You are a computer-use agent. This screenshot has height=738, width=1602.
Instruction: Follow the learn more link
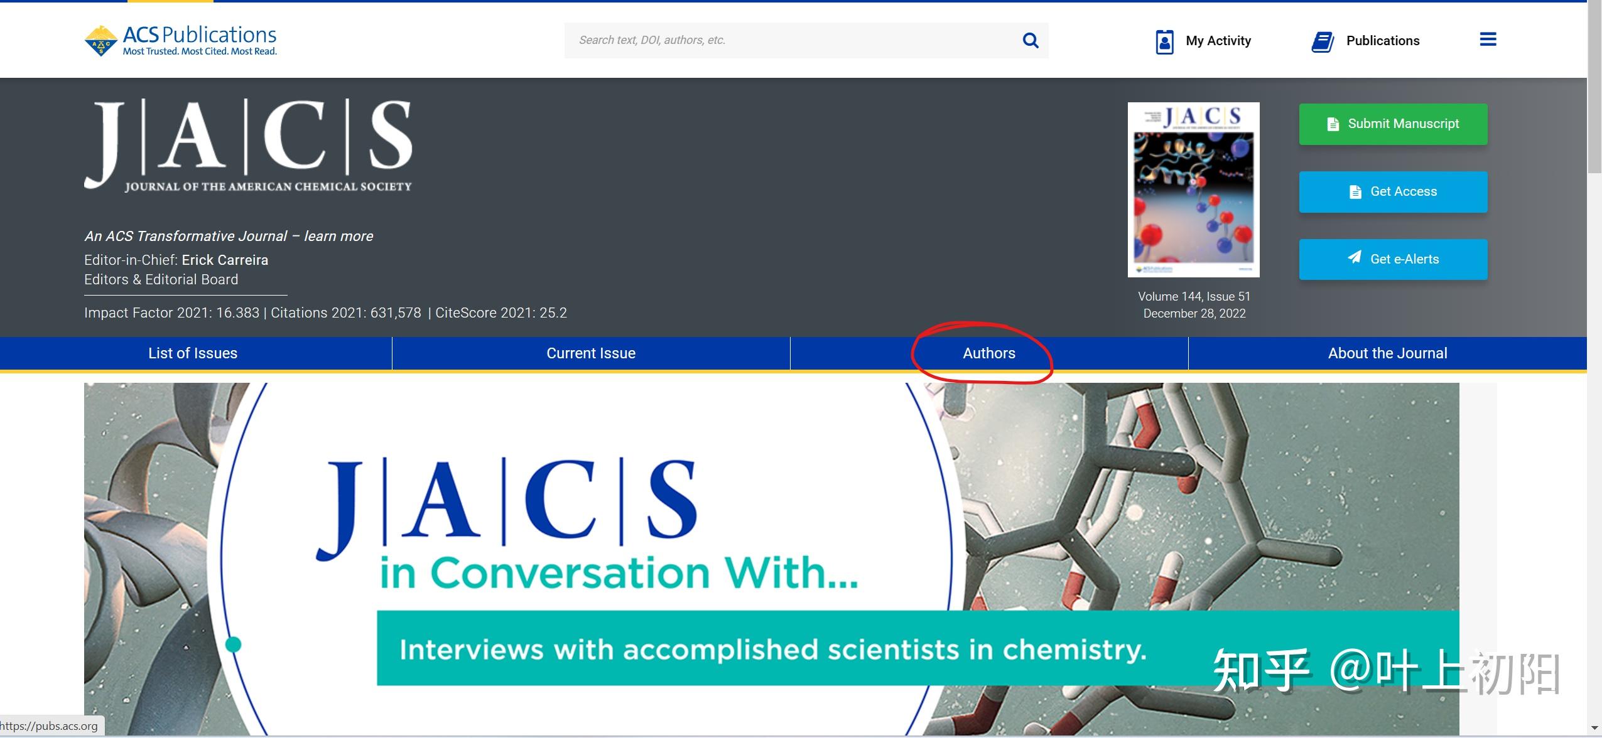coord(338,236)
